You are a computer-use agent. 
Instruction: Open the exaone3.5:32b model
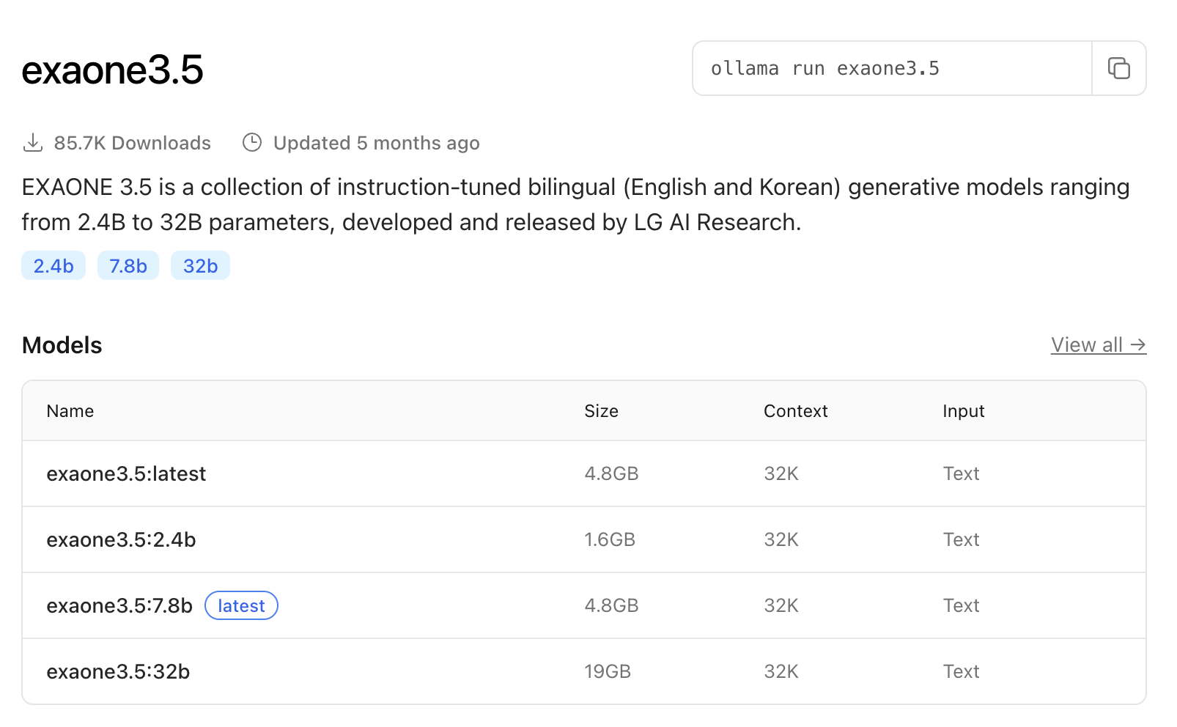point(118,672)
